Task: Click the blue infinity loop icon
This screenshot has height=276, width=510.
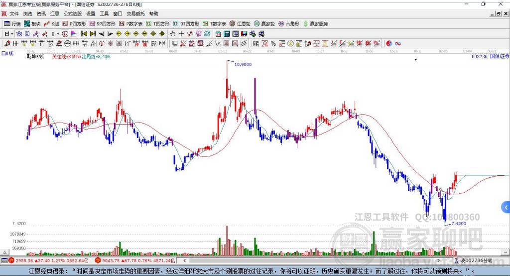Action: [398, 44]
